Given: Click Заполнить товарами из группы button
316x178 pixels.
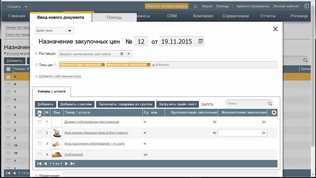Looking at the screenshot, I should (125, 104).
